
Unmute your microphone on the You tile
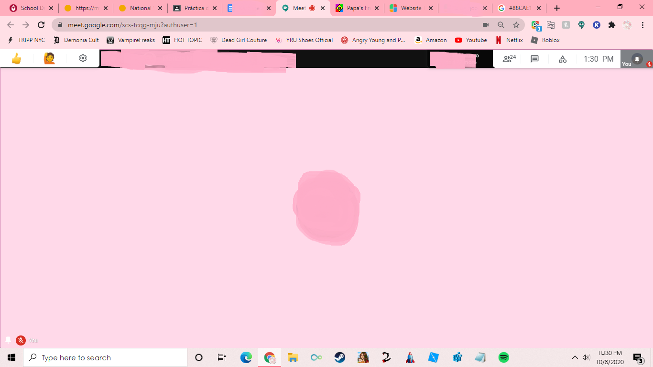[21, 340]
